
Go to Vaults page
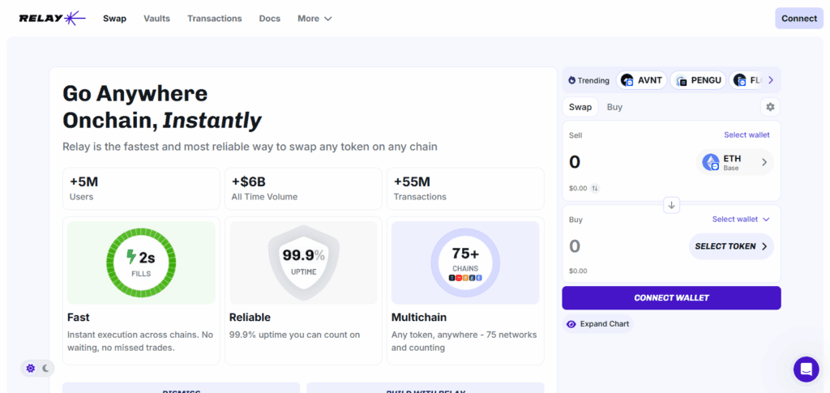click(x=156, y=19)
